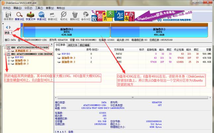Click the 标识 column header
This screenshot has width=214, height=133.
(142, 50)
